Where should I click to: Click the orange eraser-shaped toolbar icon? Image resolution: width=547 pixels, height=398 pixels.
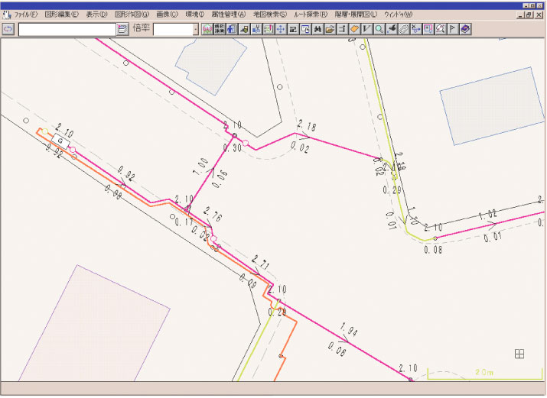point(355,29)
